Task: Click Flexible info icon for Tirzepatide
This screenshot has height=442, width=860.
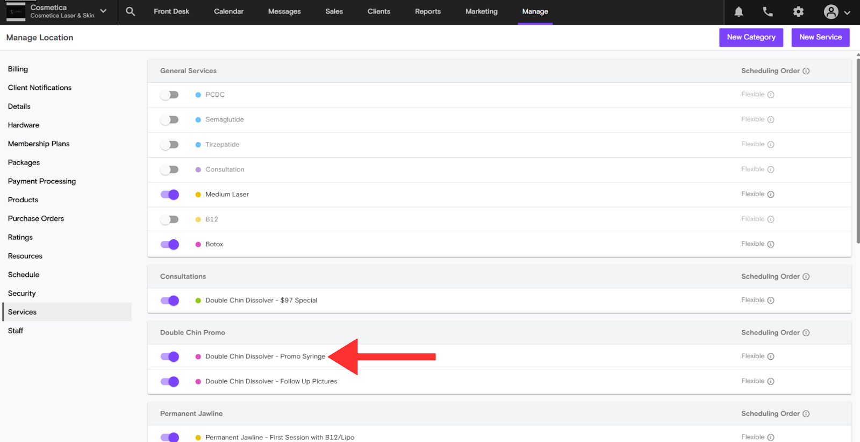Action: click(x=771, y=145)
